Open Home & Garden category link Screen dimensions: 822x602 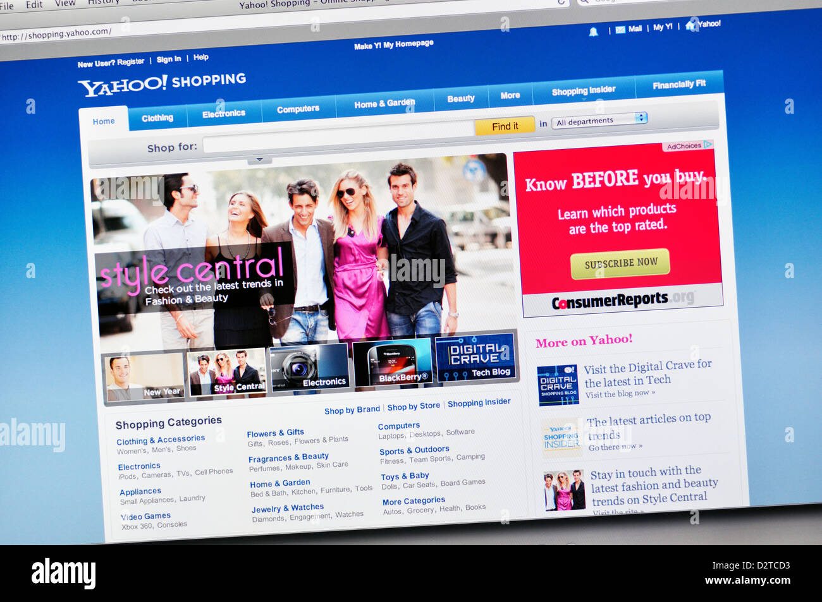(x=280, y=483)
